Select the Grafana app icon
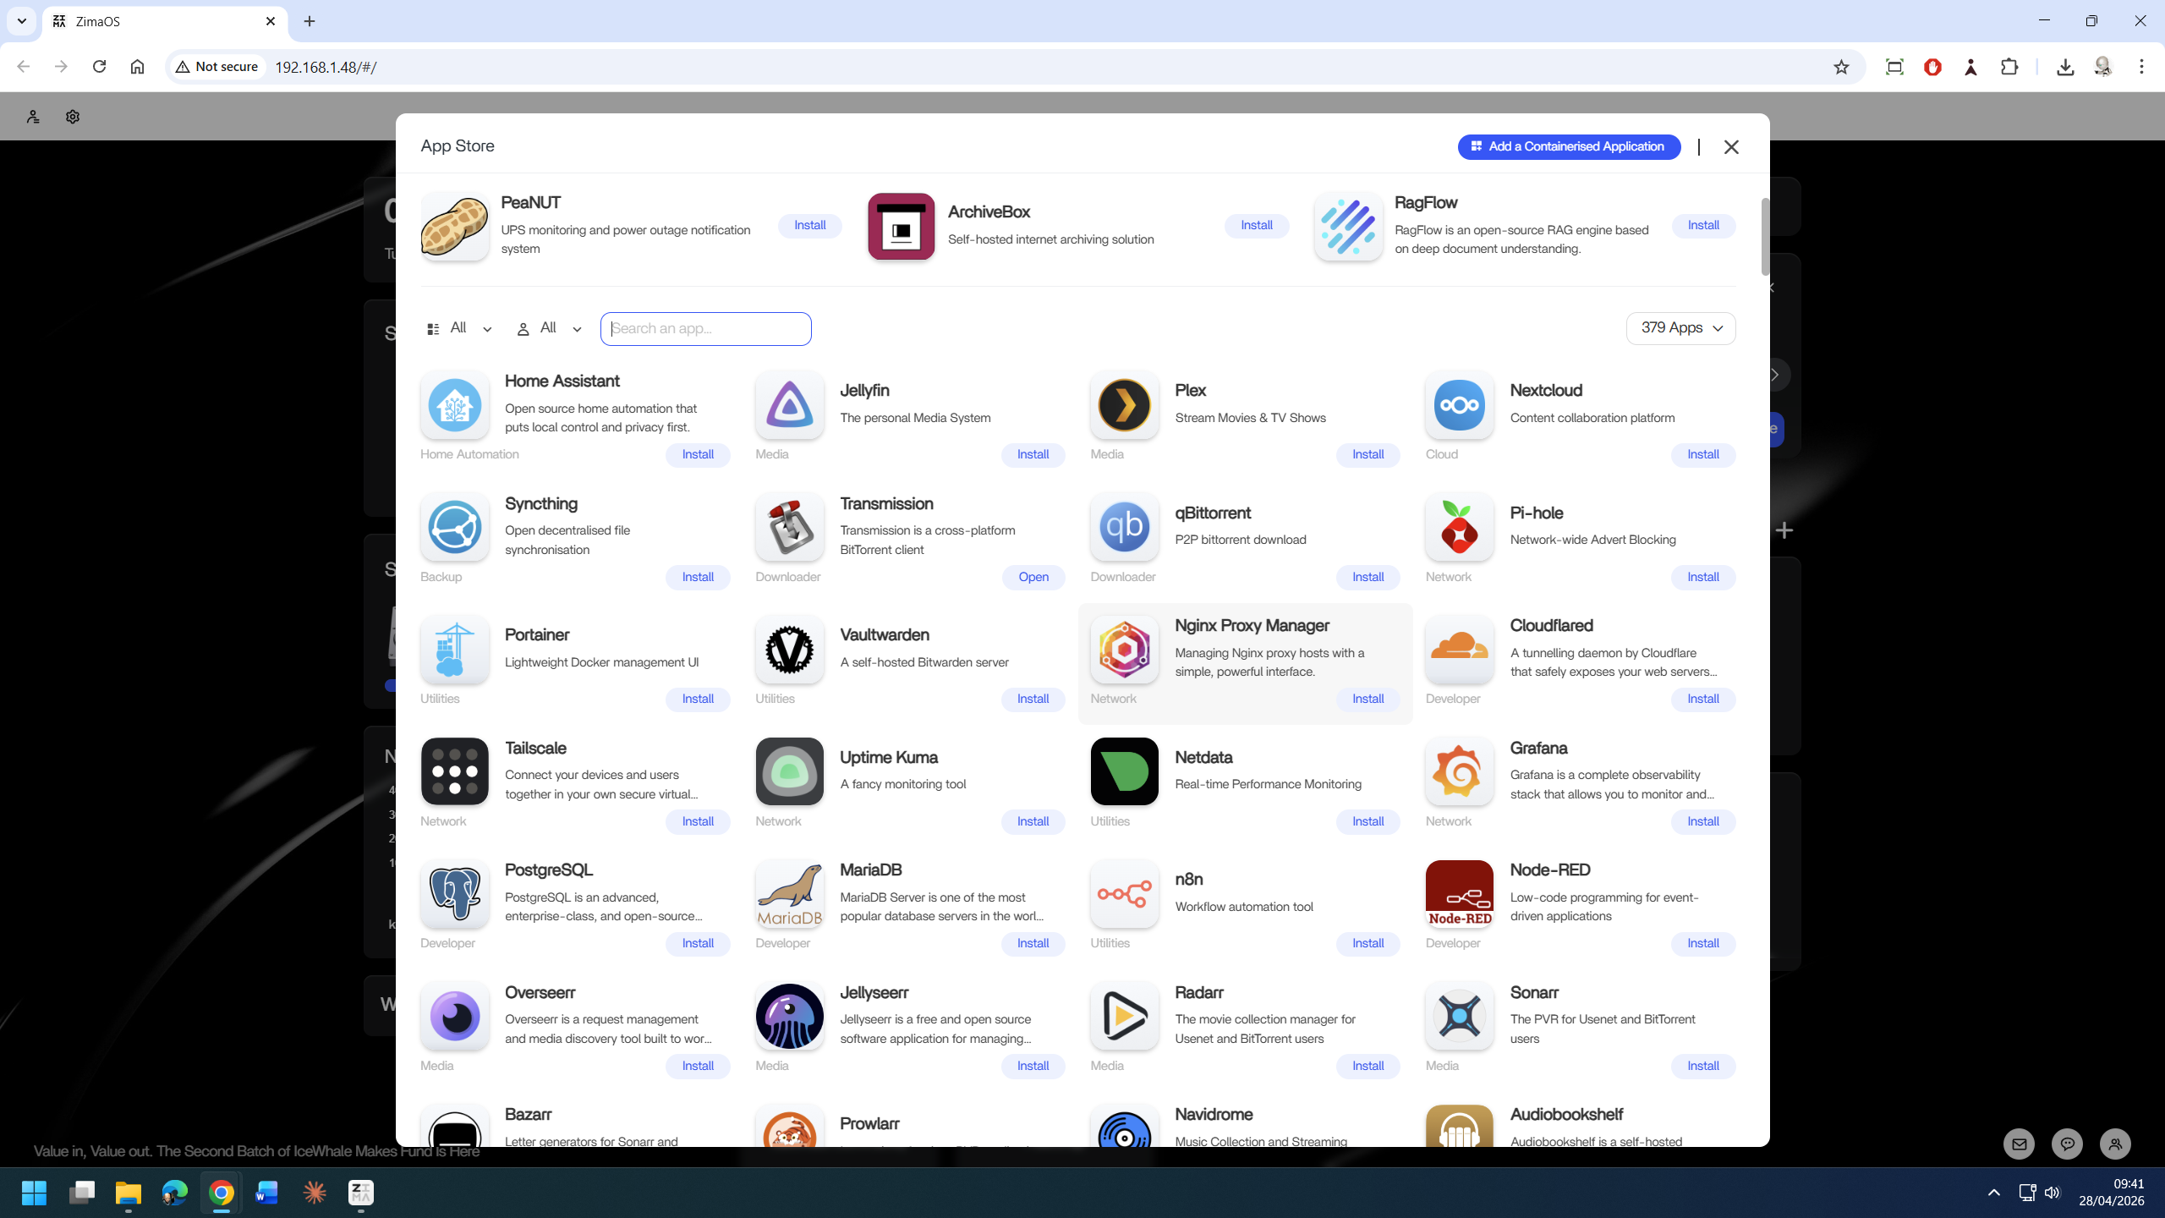The image size is (2165, 1218). [1459, 771]
